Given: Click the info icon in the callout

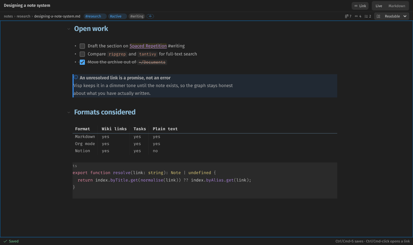Looking at the screenshot, I should pos(76,77).
